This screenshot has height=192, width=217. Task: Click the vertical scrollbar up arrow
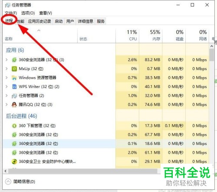click(212, 46)
